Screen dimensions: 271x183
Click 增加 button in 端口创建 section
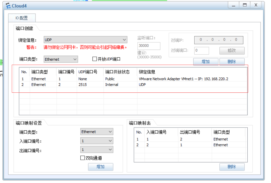(x=206, y=61)
